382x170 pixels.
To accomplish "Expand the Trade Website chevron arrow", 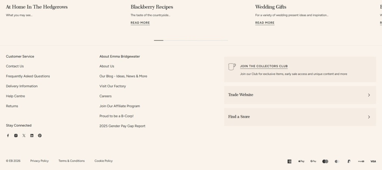I will 369,95.
